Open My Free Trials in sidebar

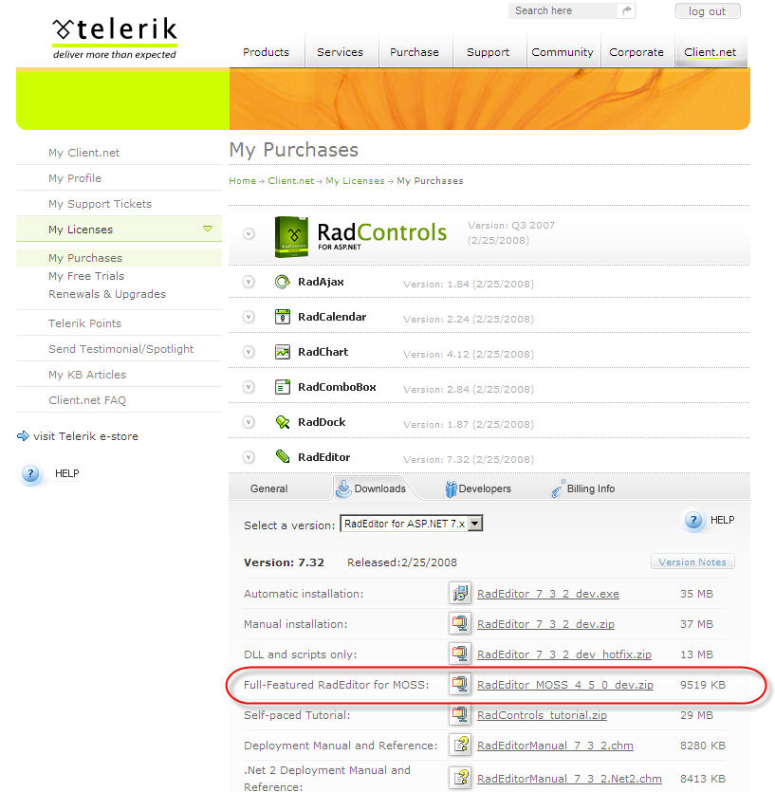click(x=86, y=276)
